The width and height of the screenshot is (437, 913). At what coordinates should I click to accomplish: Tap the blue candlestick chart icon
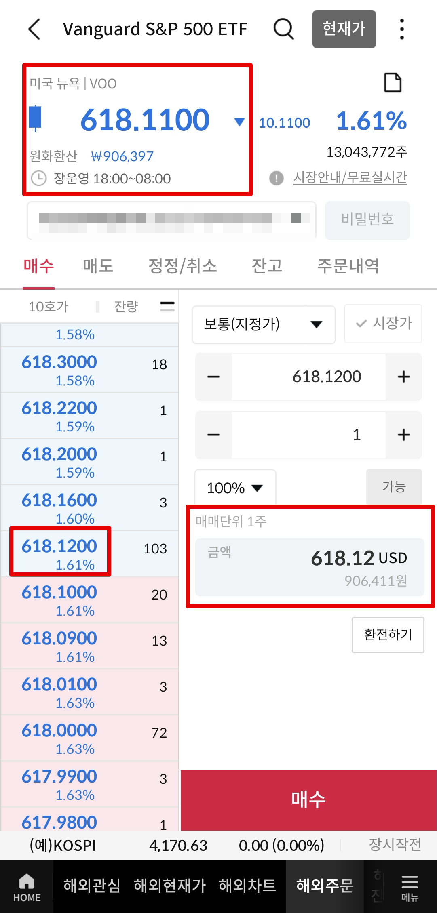(x=36, y=118)
